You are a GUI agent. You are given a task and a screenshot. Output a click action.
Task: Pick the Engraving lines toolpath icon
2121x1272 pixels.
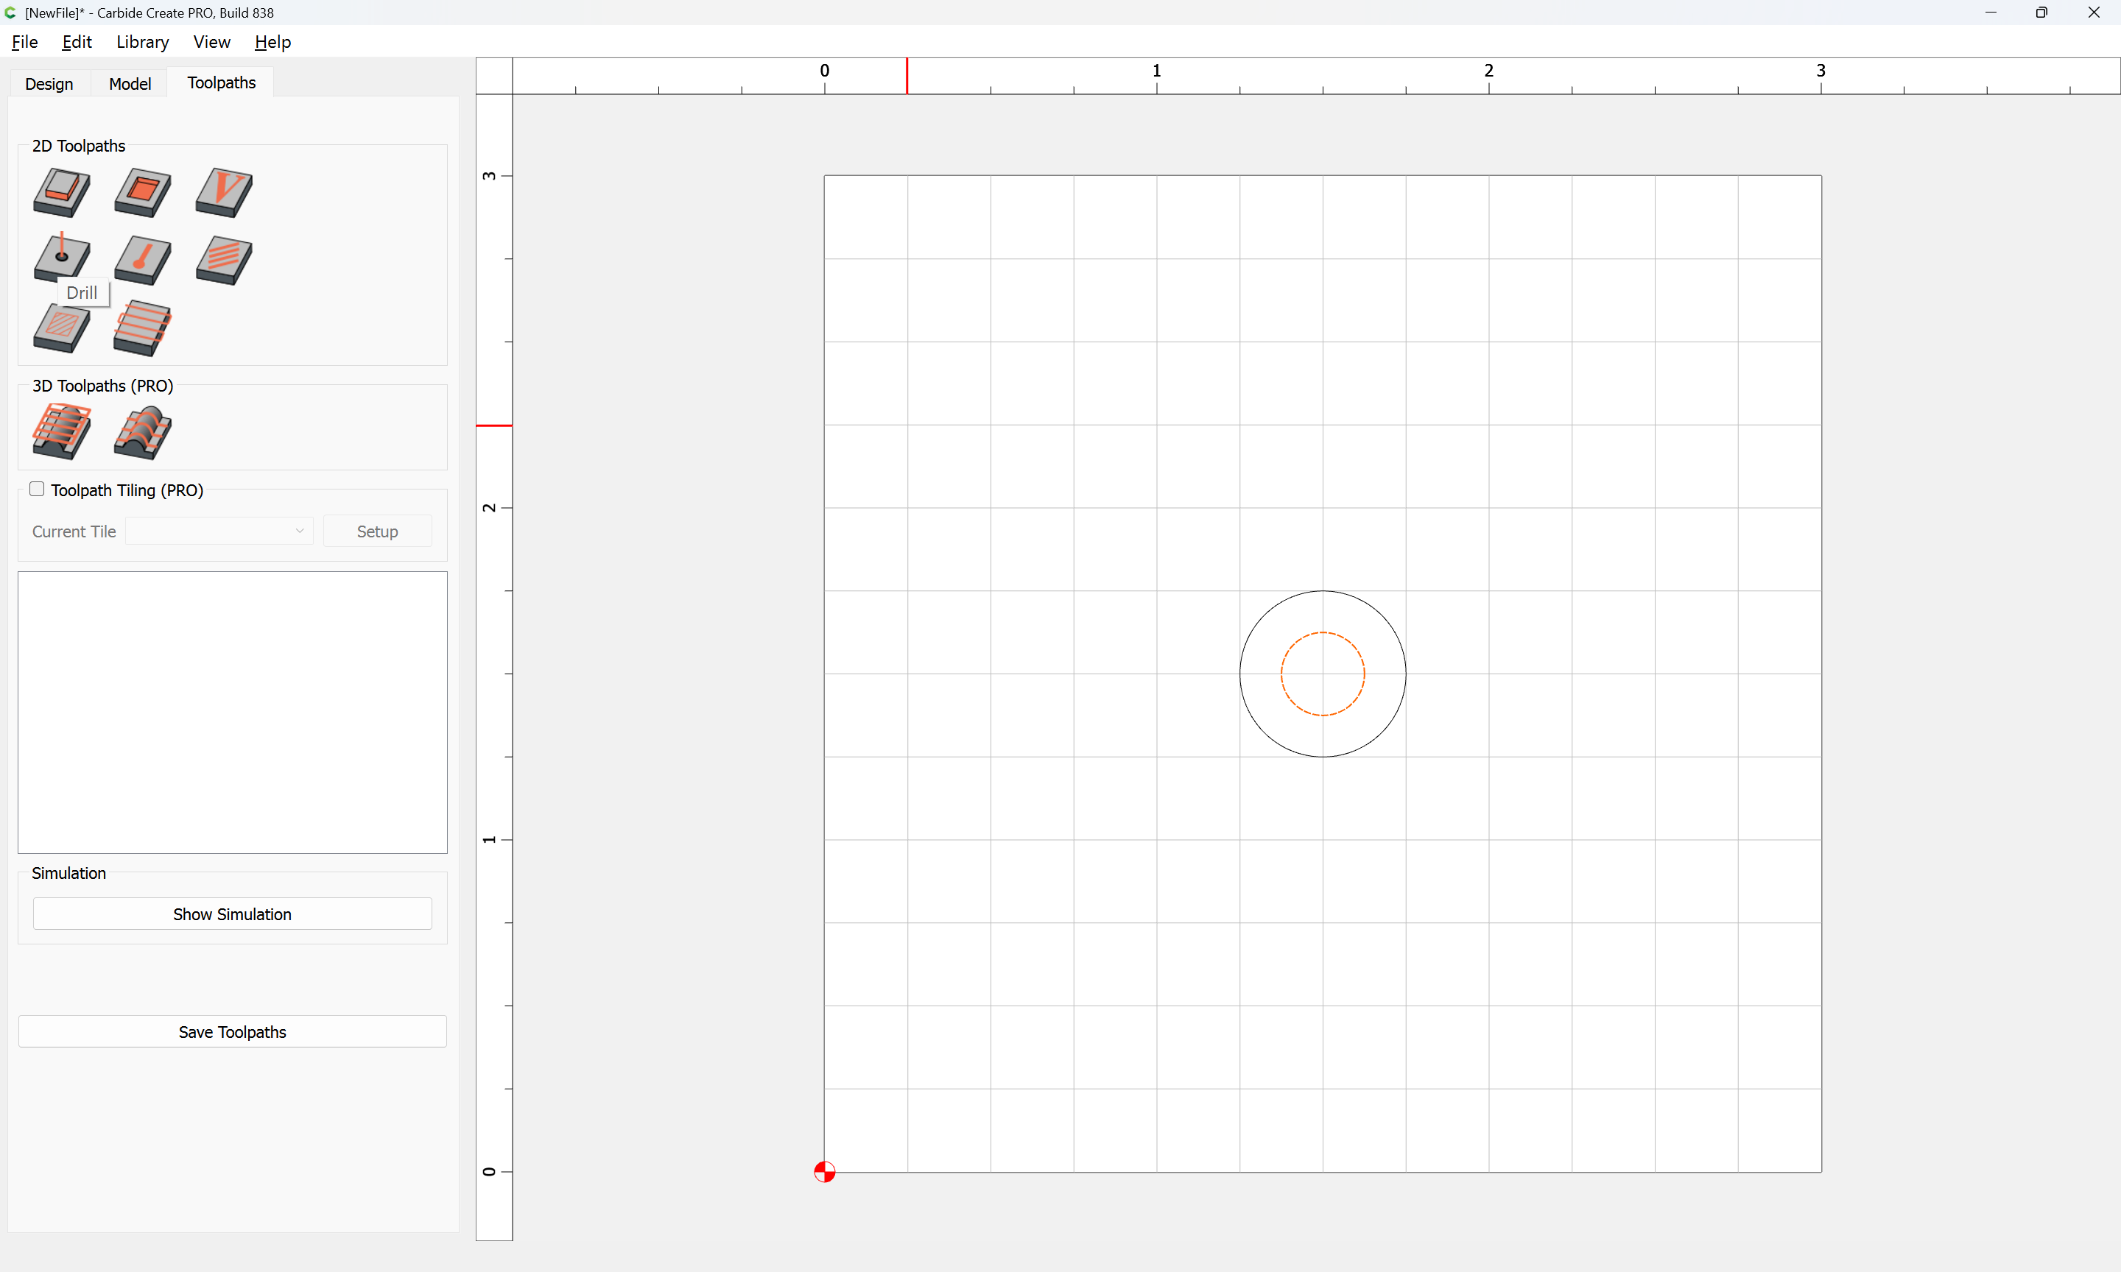pos(223,261)
